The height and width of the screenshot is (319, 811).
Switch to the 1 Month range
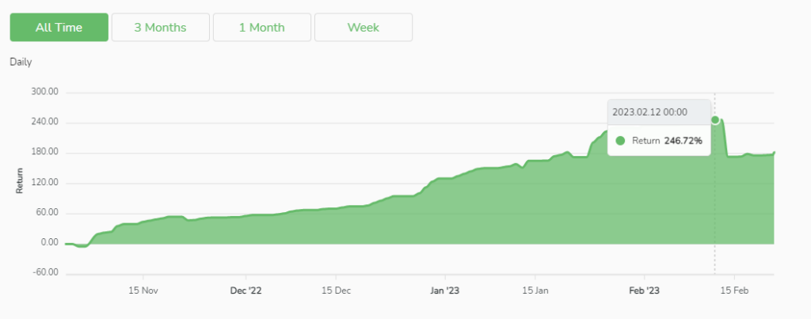[261, 27]
